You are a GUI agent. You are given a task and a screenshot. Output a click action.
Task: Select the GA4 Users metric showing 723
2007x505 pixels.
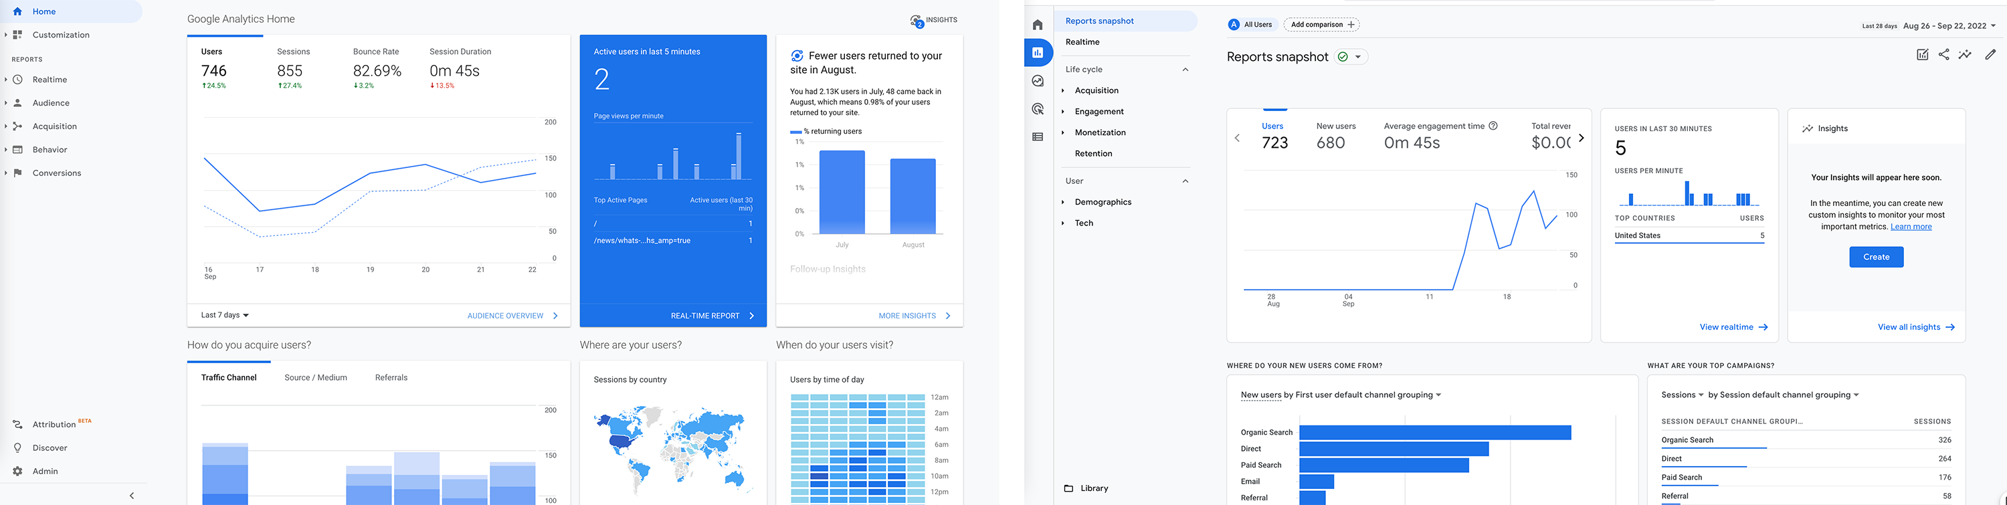click(x=1274, y=136)
